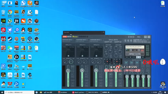Open the A3 hardware output dropdown
Image resolution: width=168 pixels, height=94 pixels.
tap(131, 41)
